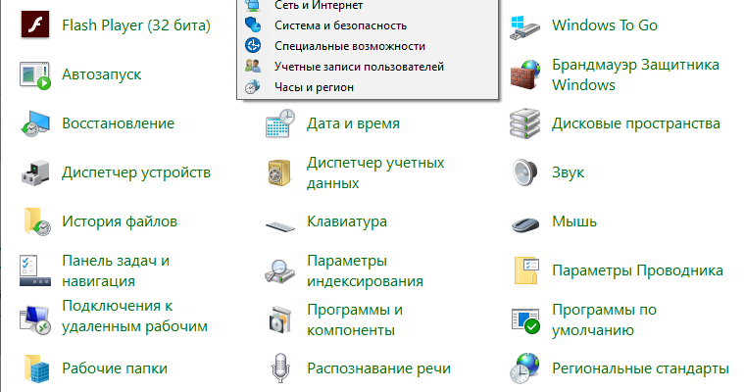Click the Распознавание речи microphone icon
Screen dimensions: 744x392
pyautogui.click(x=280, y=368)
